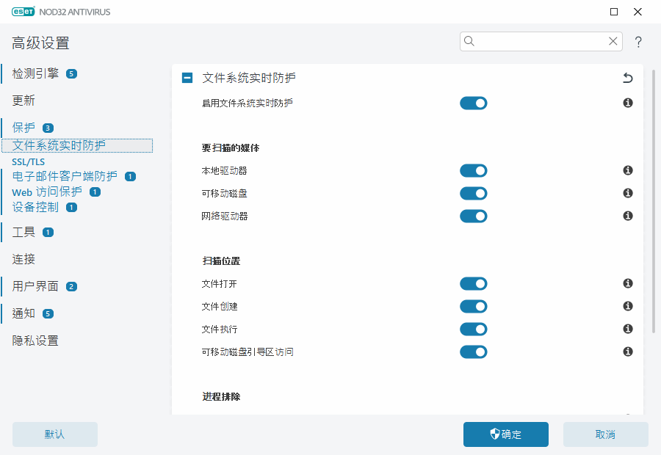Click the X icon to clear the search field
The width and height of the screenshot is (661, 455).
tap(613, 41)
